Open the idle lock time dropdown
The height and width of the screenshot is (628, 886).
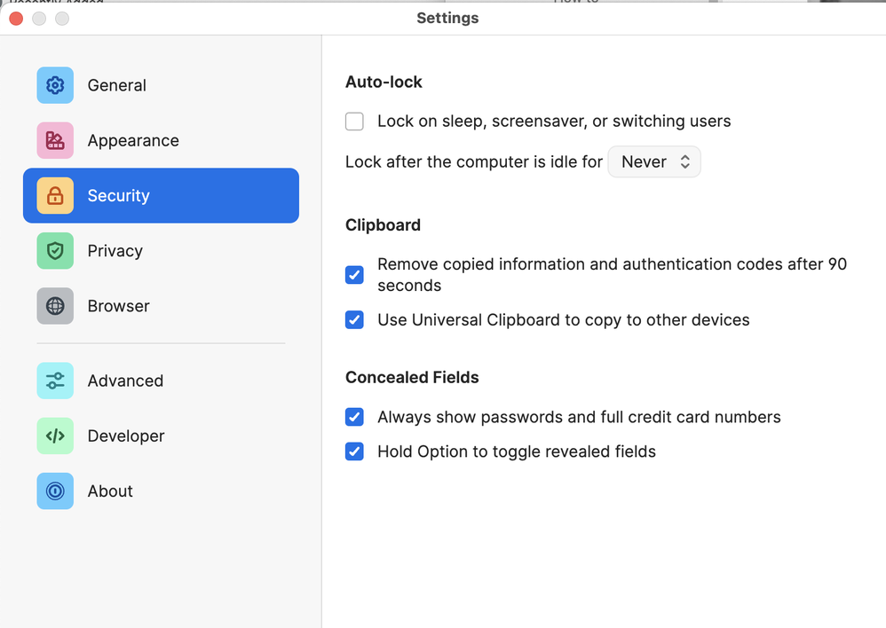pos(654,161)
